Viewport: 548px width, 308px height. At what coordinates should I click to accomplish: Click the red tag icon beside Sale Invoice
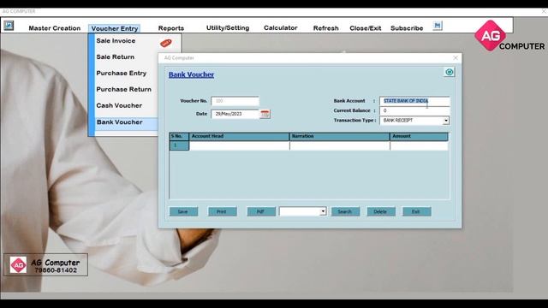click(x=165, y=43)
